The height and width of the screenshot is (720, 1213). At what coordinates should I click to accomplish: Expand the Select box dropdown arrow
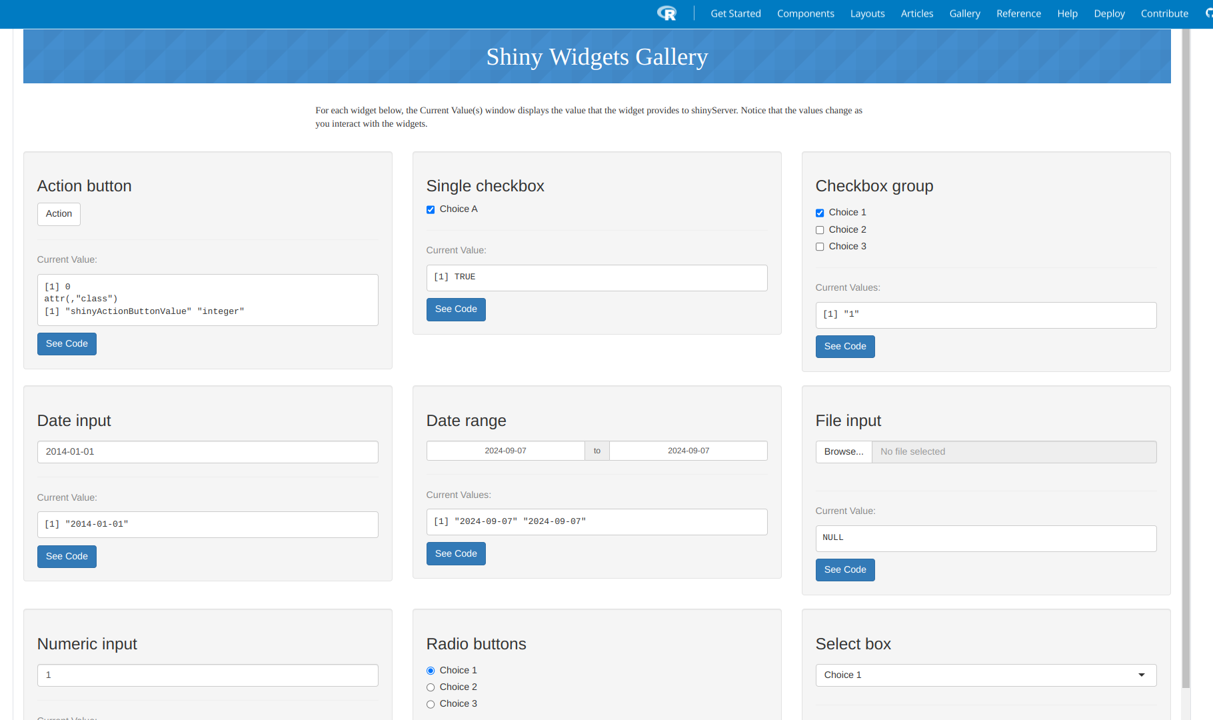tap(1141, 675)
